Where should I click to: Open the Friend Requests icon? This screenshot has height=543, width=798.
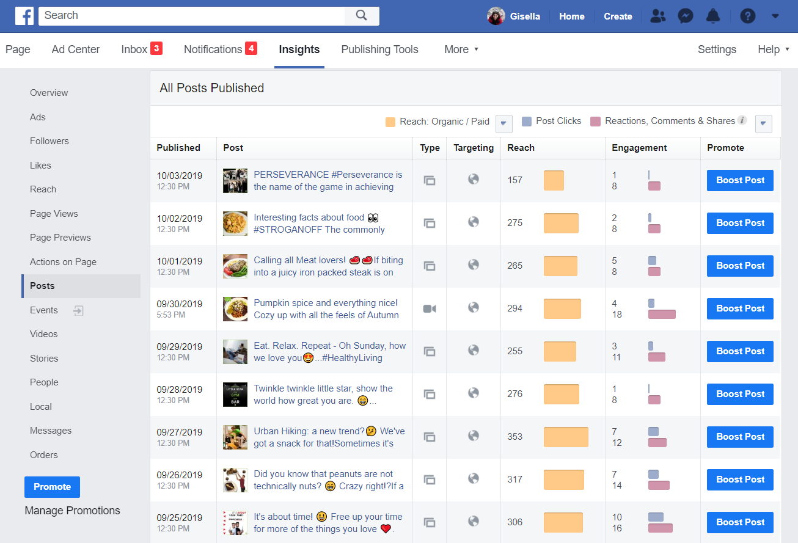[x=658, y=16]
